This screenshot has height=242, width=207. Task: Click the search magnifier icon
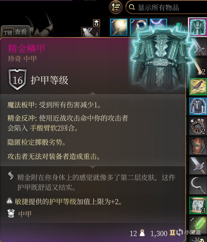pos(132,7)
